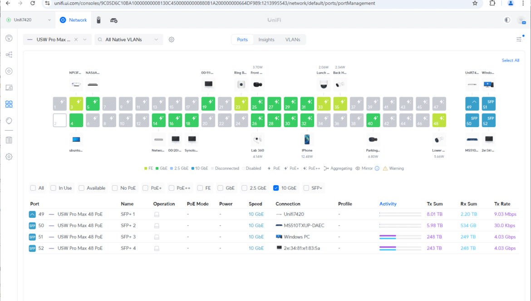Open the user account avatar

pos(521,20)
